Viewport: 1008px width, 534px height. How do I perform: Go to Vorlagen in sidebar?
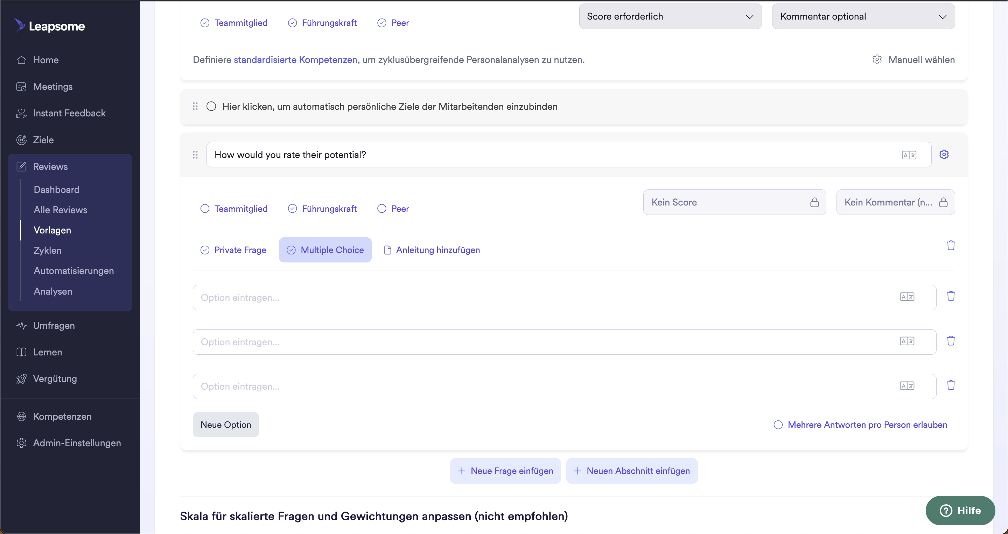tap(52, 230)
